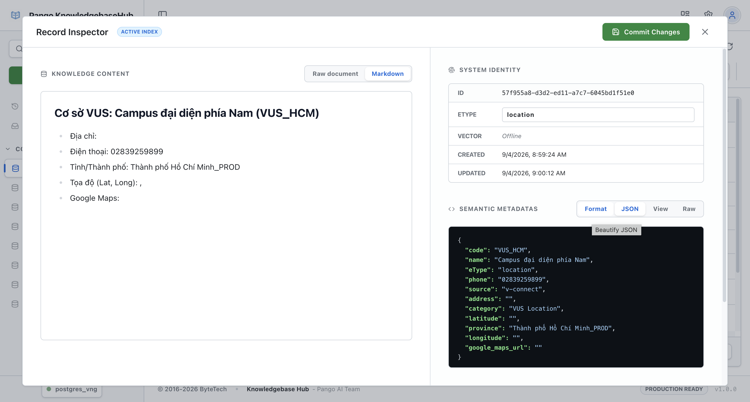Click the Pango KnowledgebaseHub logo icon
This screenshot has height=402, width=750.
pyautogui.click(x=16, y=15)
